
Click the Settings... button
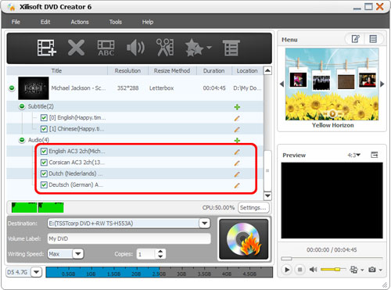pyautogui.click(x=253, y=208)
